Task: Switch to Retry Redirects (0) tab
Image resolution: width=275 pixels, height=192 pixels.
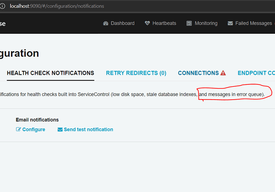Action: coord(136,73)
